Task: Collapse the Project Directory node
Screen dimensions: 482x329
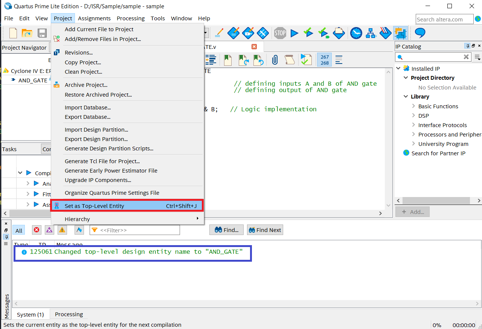Action: click(406, 78)
